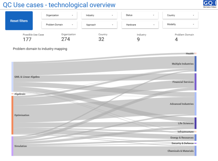Select the Multiple Industries node
This screenshot has width=218, height=161.
(195, 64)
